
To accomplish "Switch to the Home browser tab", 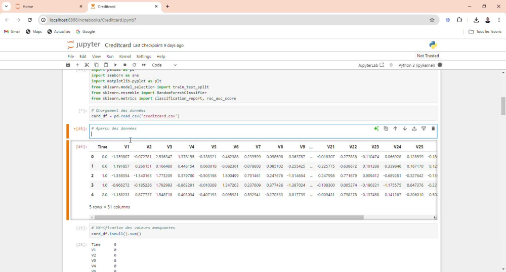I will click(x=49, y=7).
